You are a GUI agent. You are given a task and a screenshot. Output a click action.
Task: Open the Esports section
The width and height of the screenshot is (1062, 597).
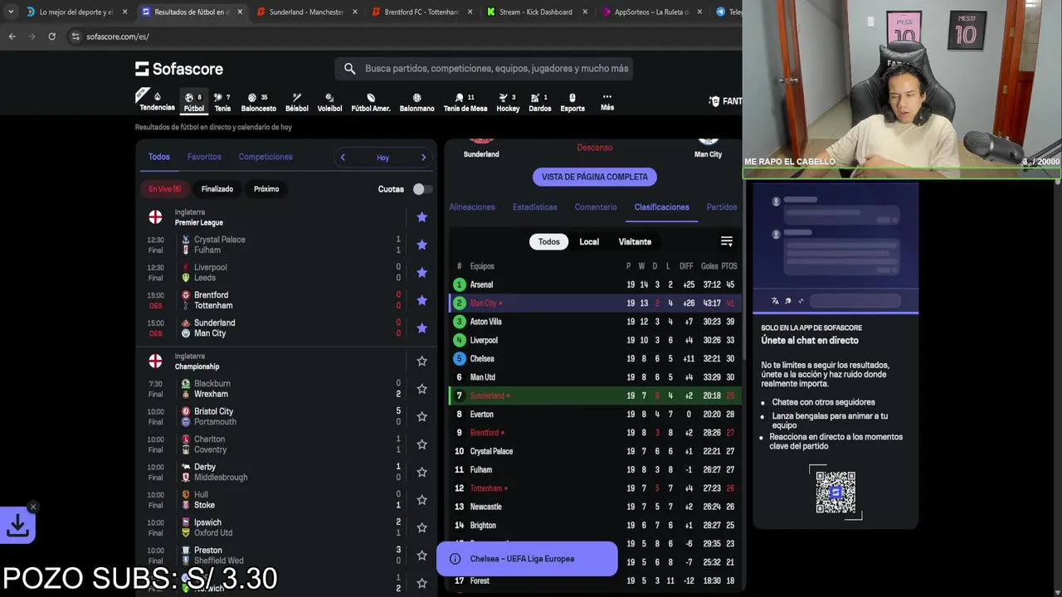tap(572, 102)
